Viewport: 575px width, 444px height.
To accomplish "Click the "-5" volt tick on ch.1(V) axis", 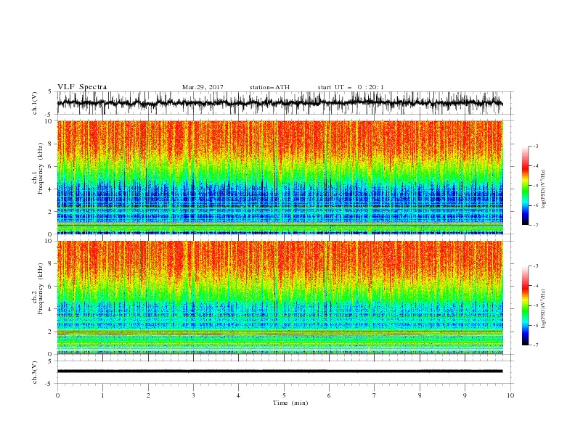I will point(49,115).
